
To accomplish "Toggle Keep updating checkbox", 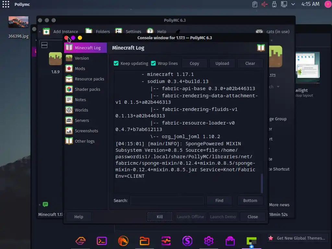I will [x=116, y=63].
